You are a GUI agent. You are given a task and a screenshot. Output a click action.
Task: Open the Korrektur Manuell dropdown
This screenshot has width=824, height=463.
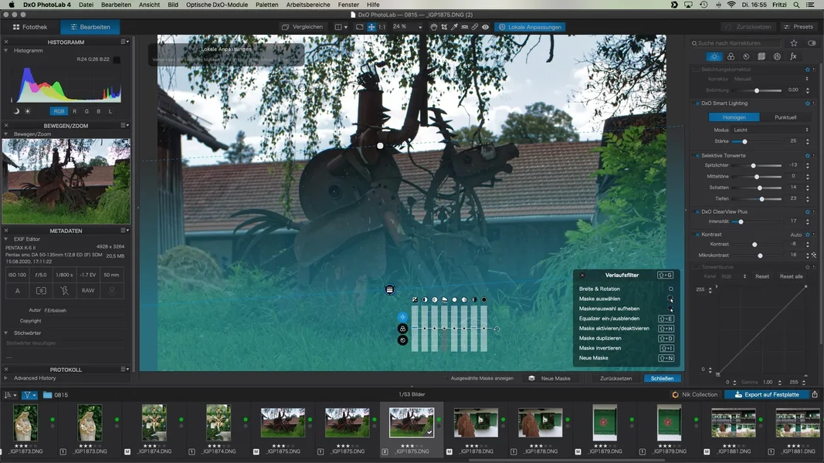[771, 79]
